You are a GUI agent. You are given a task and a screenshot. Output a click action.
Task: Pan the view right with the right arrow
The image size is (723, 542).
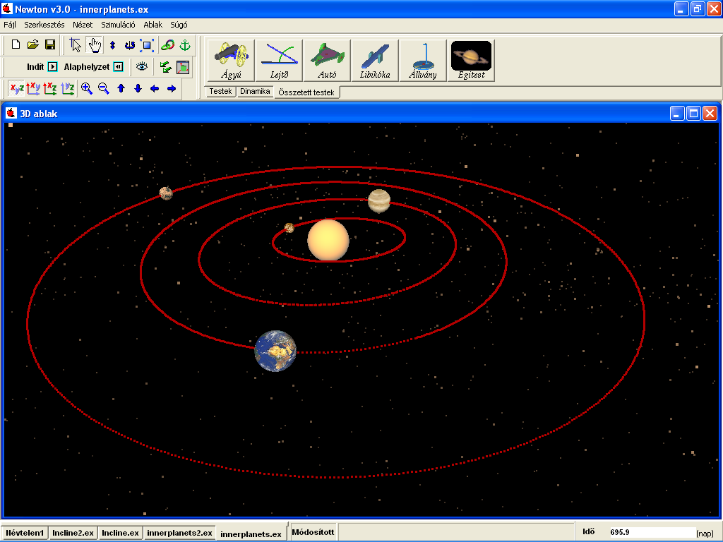172,88
